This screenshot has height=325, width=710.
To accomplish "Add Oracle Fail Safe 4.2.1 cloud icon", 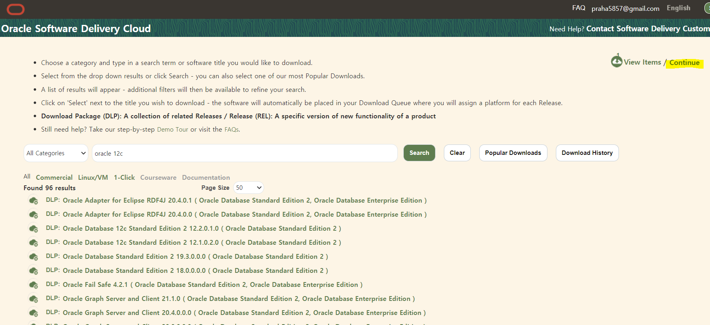I will [x=34, y=284].
